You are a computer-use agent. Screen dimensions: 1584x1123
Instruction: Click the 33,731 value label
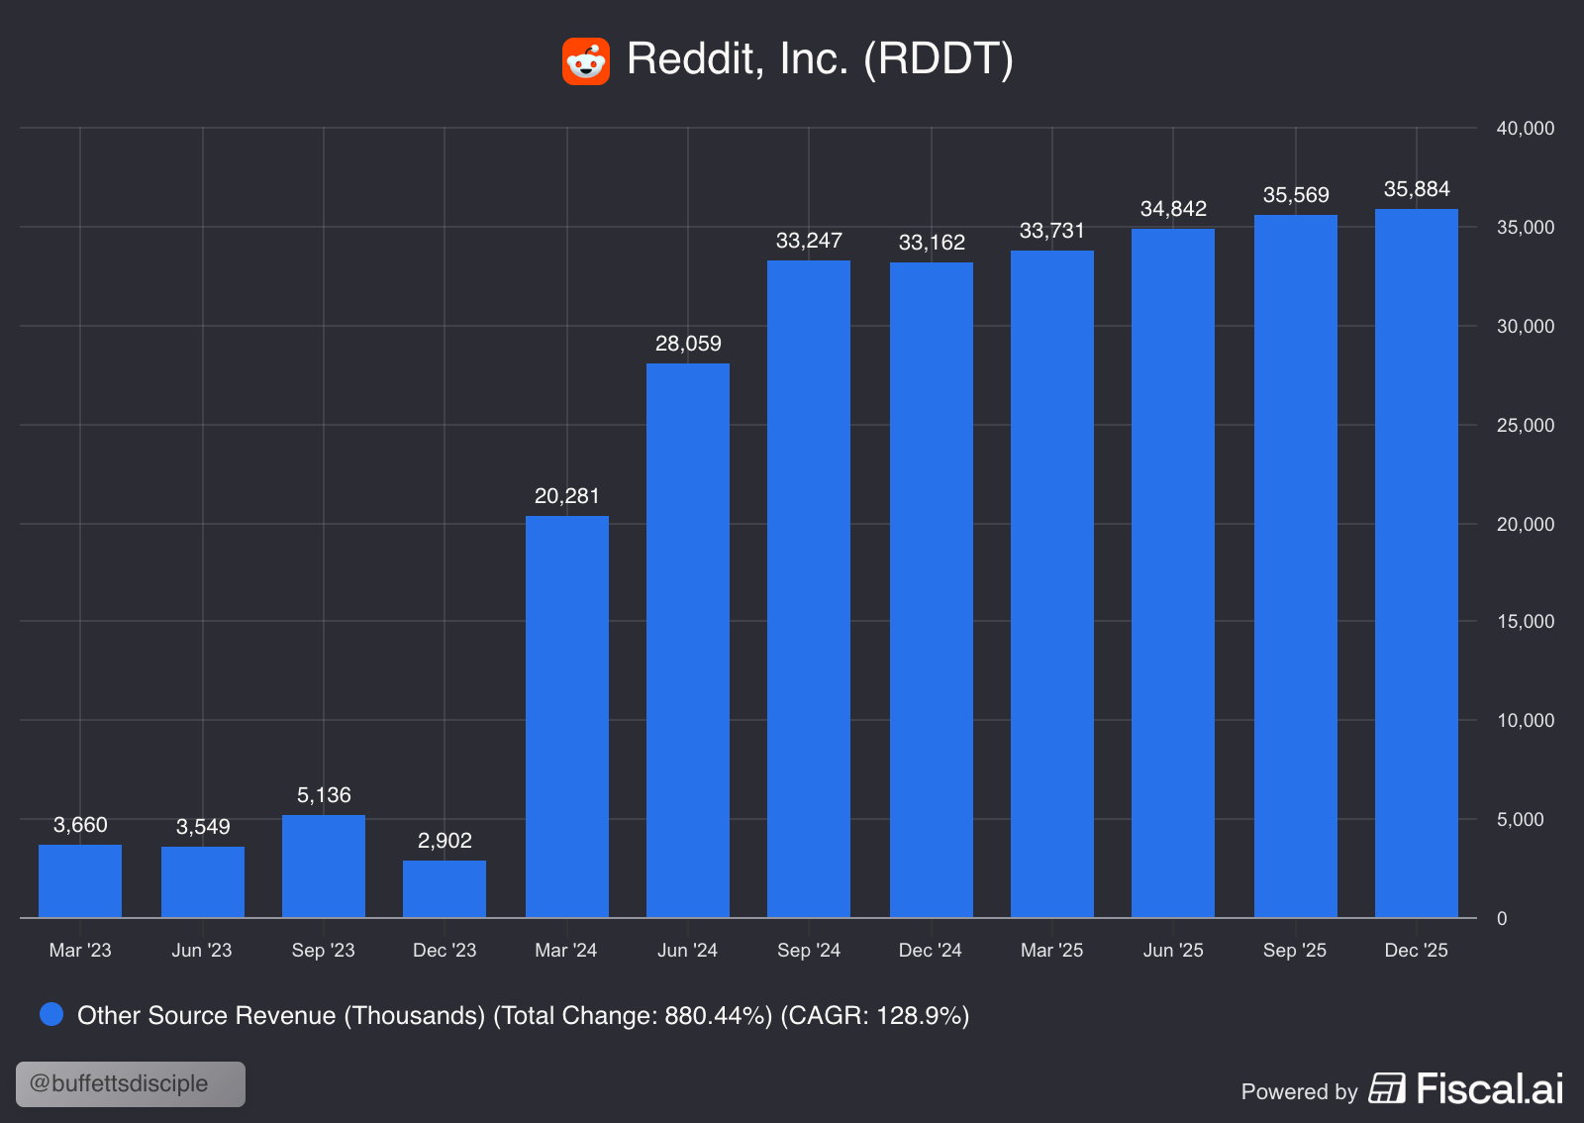[1052, 231]
